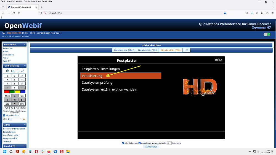Collapse the Fernbedienung panel
The width and height of the screenshot is (276, 155).
point(25,66)
